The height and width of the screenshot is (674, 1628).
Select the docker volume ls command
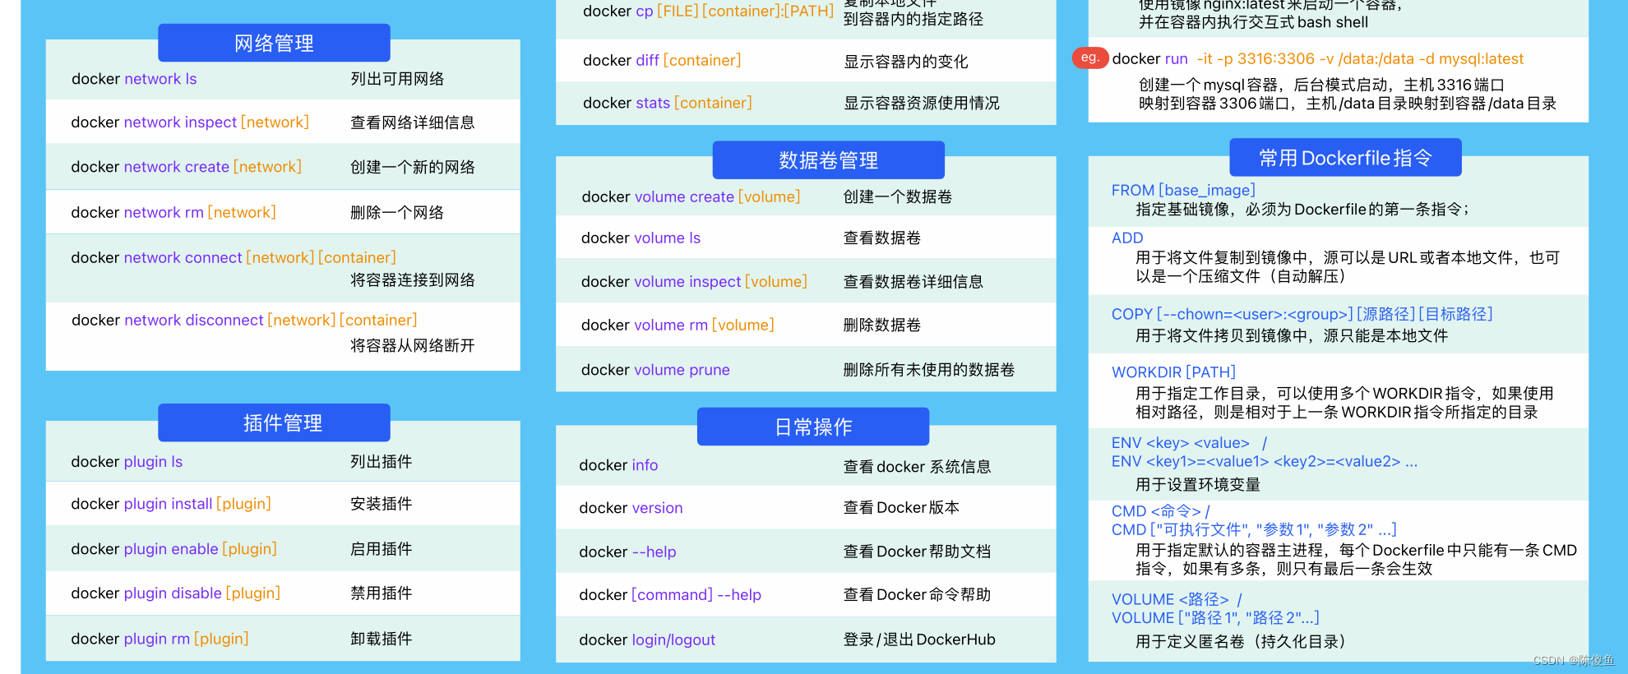click(641, 238)
